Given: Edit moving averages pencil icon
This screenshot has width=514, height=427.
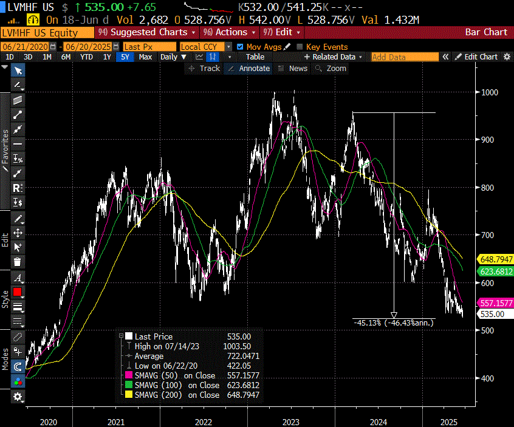Looking at the screenshot, I should click(x=287, y=47).
